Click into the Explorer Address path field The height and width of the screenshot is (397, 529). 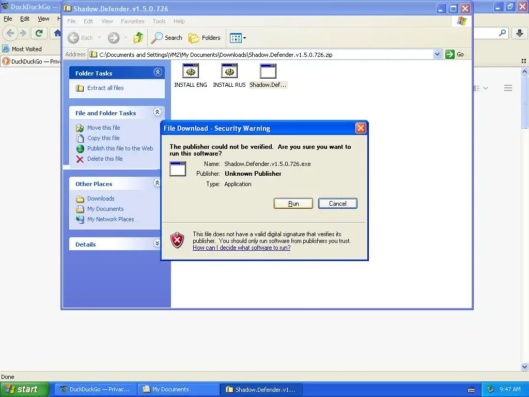[x=261, y=54]
